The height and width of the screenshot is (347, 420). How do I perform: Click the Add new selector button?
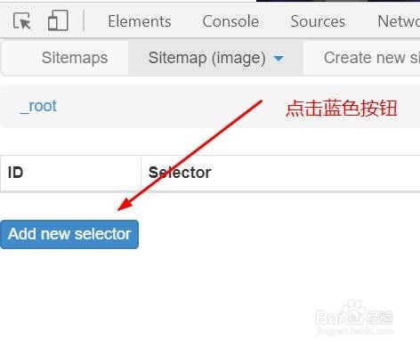(69, 234)
